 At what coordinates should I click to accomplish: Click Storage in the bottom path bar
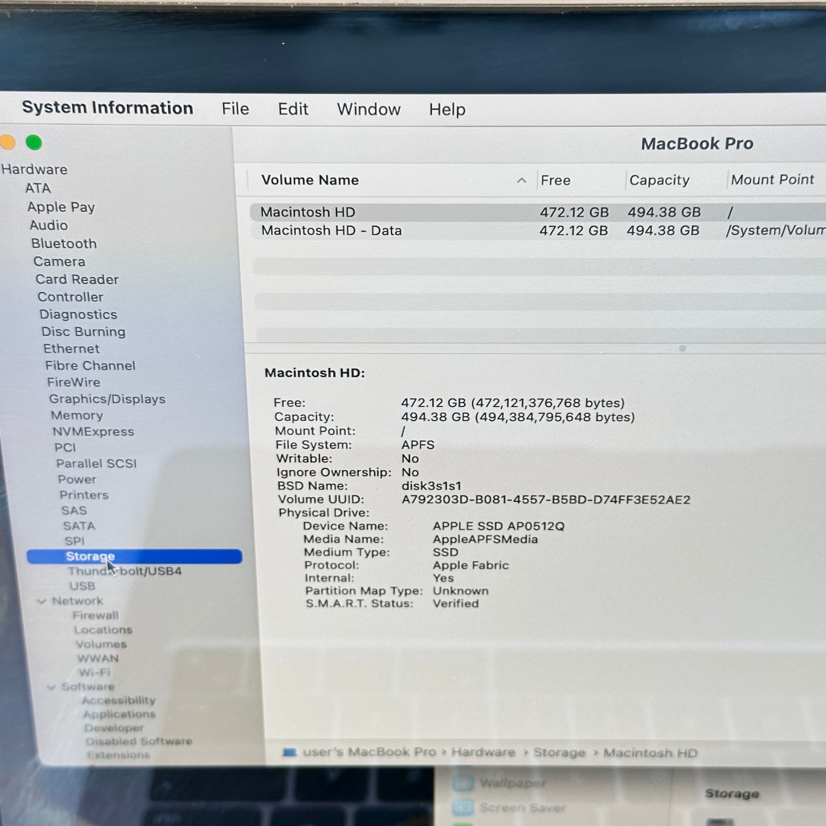tap(559, 753)
